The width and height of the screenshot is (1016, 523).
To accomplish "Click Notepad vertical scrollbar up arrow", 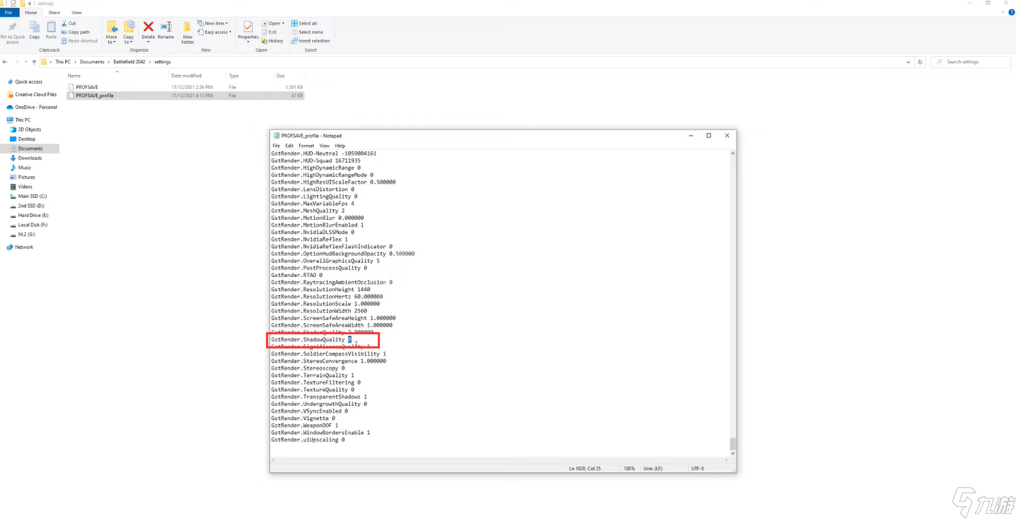I will click(x=733, y=153).
